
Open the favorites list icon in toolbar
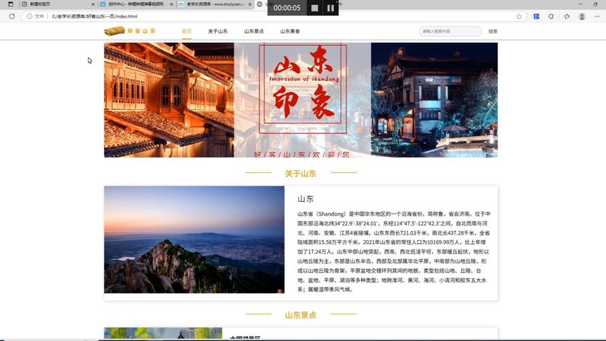(566, 16)
